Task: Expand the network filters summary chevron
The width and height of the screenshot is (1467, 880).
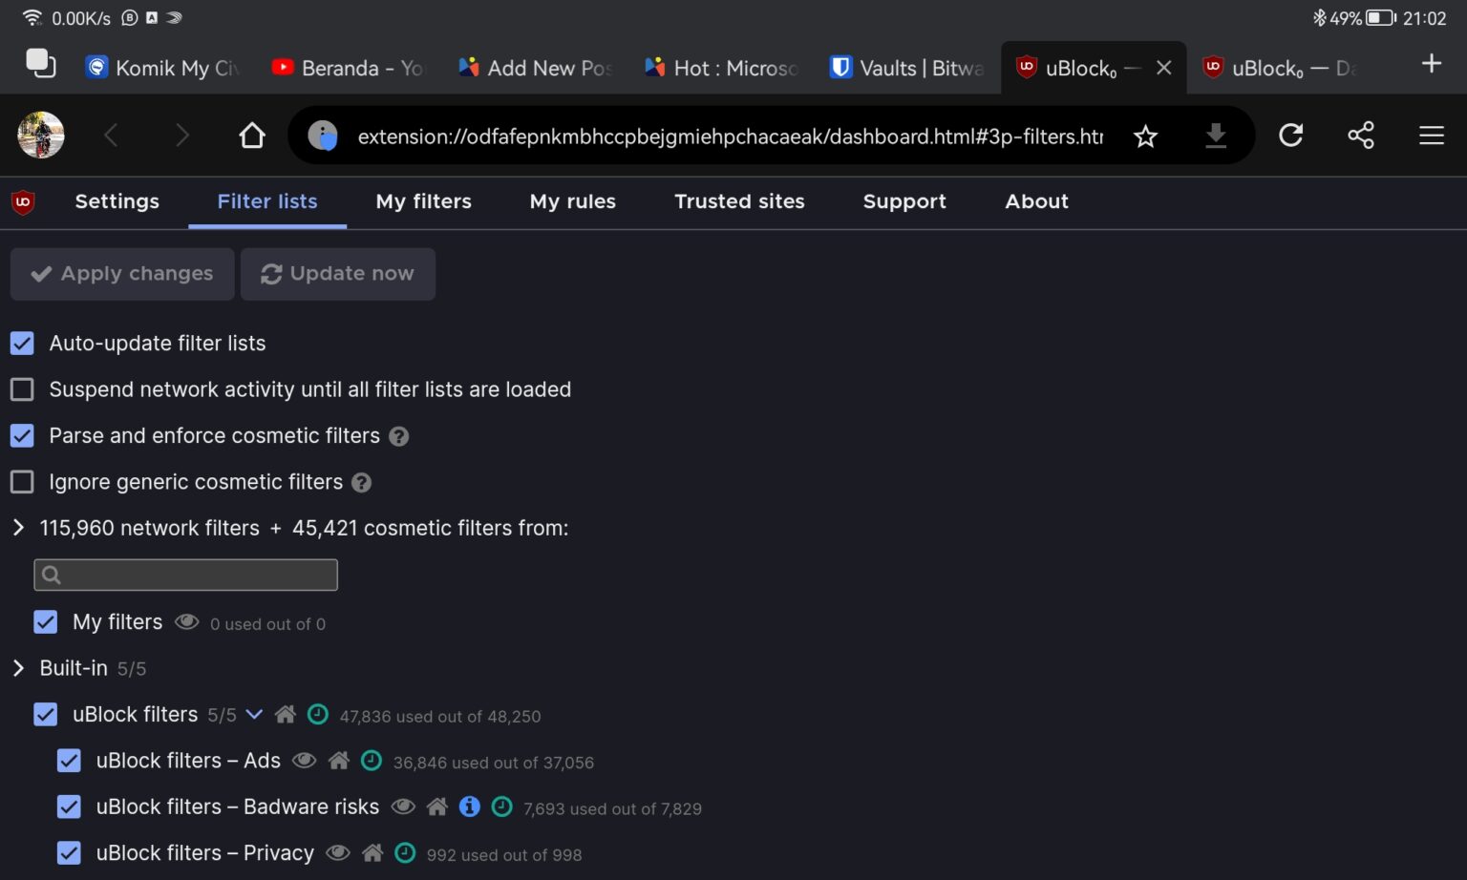Action: [x=18, y=528]
